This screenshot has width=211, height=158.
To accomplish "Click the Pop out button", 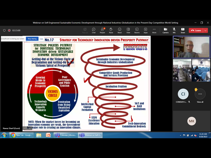I will (85, 31).
